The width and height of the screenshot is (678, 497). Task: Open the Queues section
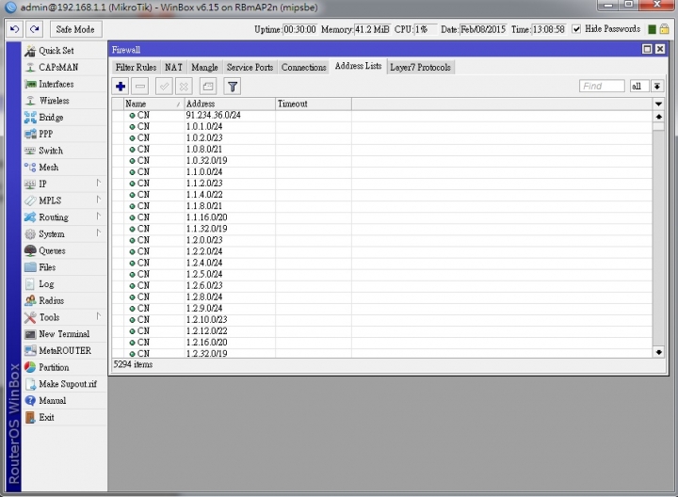(64, 250)
